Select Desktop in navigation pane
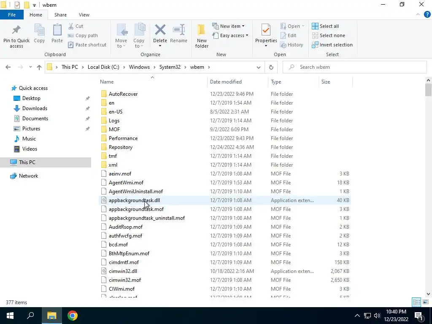This screenshot has width=432, height=324. tap(31, 98)
